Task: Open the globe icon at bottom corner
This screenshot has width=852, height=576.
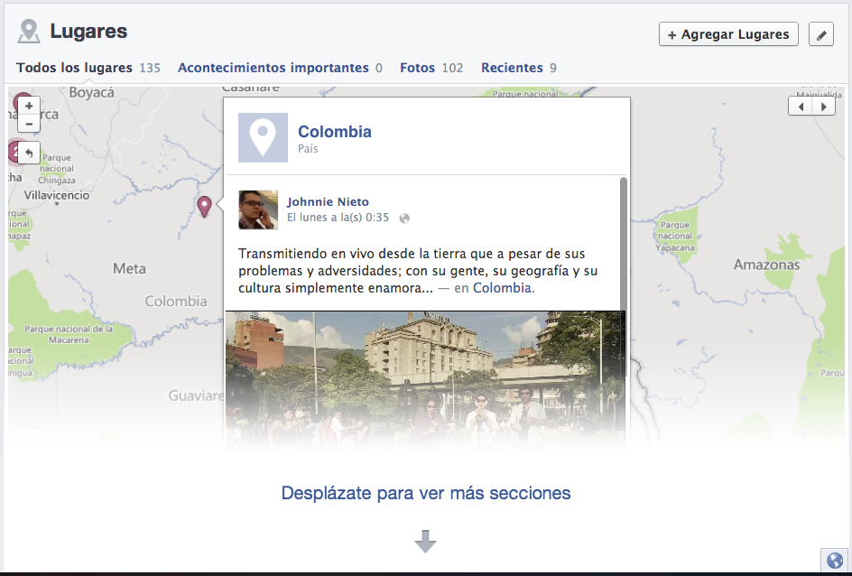Action: click(x=835, y=561)
